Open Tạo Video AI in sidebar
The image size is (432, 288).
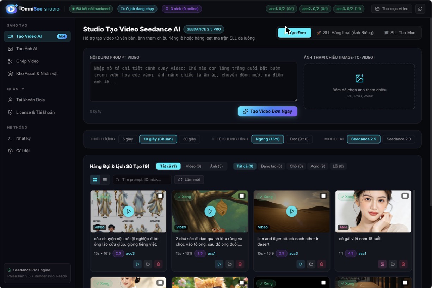37,36
